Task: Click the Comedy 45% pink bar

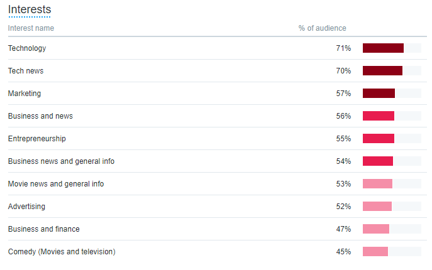Action: [375, 251]
